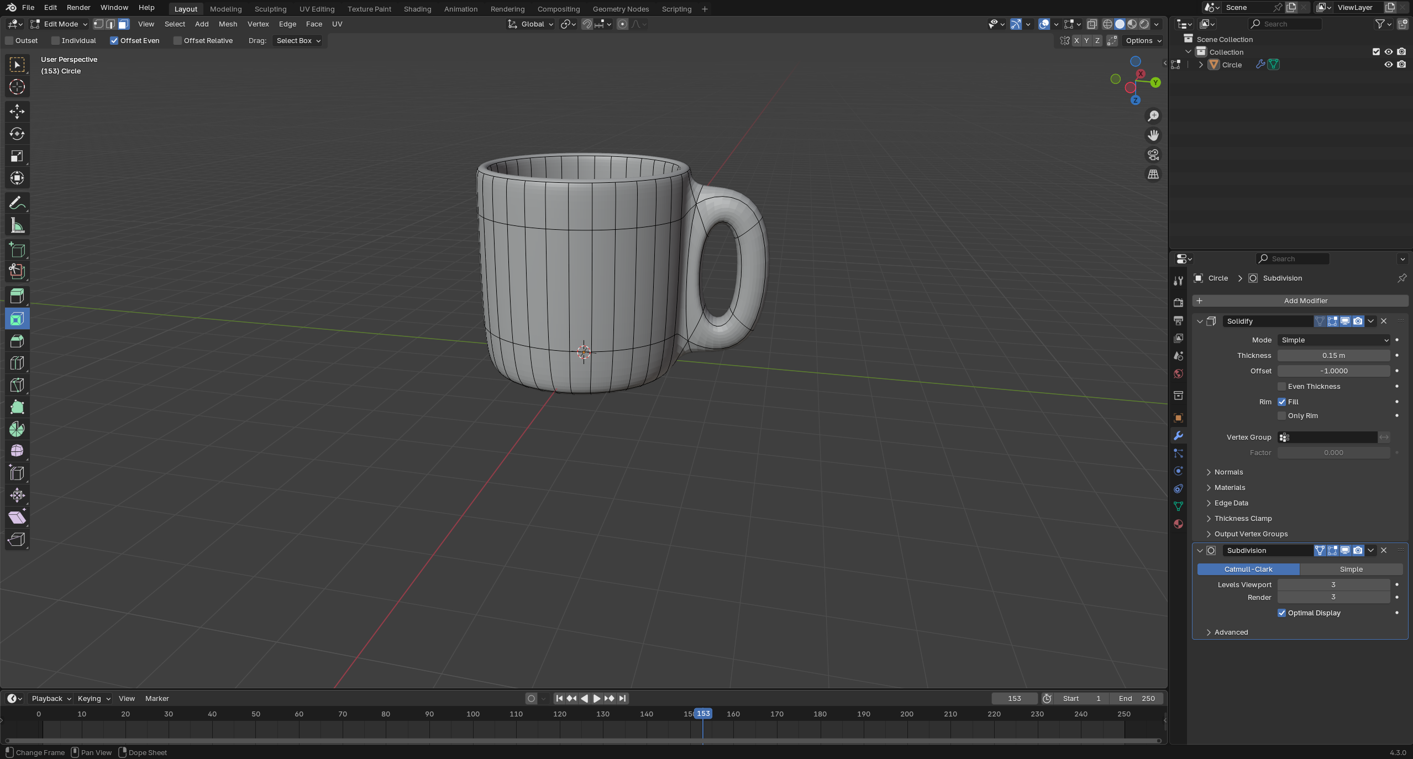The width and height of the screenshot is (1413, 759).
Task: Uncheck Rim Fill option
Action: (1281, 402)
